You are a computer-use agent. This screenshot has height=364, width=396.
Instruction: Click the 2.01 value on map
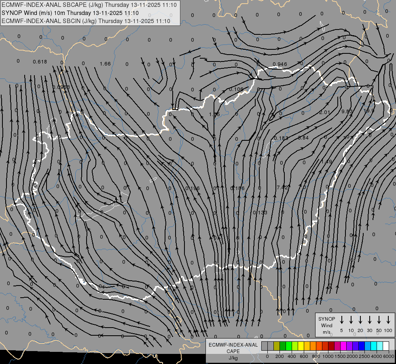pyautogui.click(x=324, y=112)
